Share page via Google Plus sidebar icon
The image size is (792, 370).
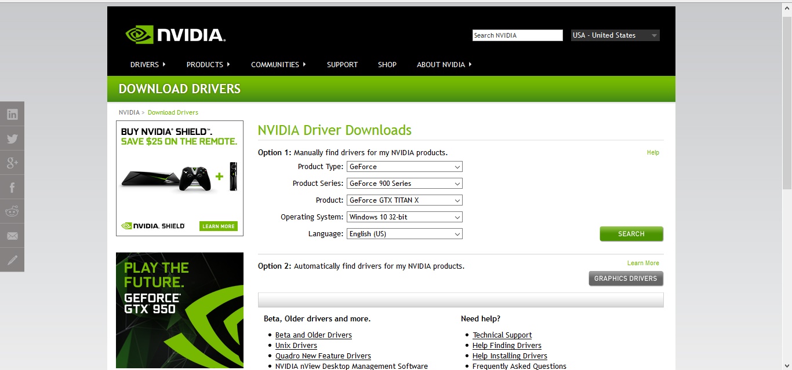[x=12, y=163]
